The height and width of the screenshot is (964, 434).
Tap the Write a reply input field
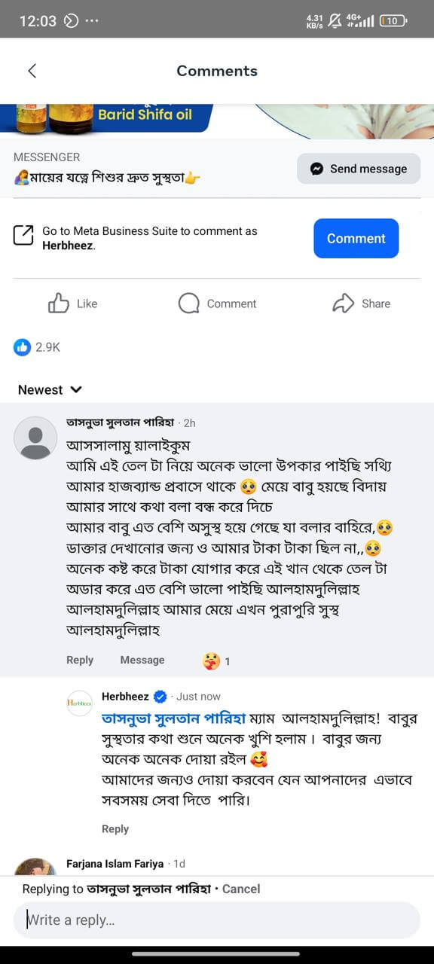click(217, 920)
